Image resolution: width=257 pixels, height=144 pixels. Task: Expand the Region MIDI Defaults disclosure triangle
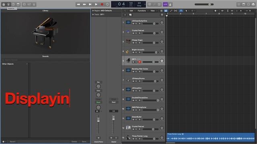[93, 11]
